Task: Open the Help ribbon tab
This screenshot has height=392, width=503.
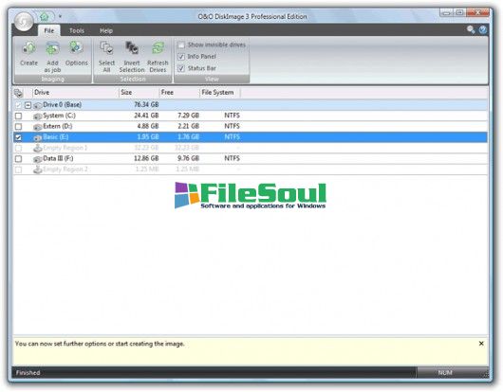Action: click(x=106, y=30)
